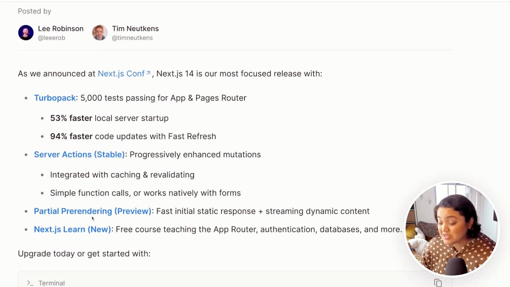The image size is (510, 287).
Task: Open the Turbopack section link
Action: click(55, 98)
